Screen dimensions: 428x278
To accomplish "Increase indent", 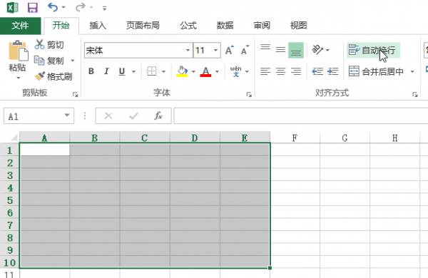I will coord(332,71).
